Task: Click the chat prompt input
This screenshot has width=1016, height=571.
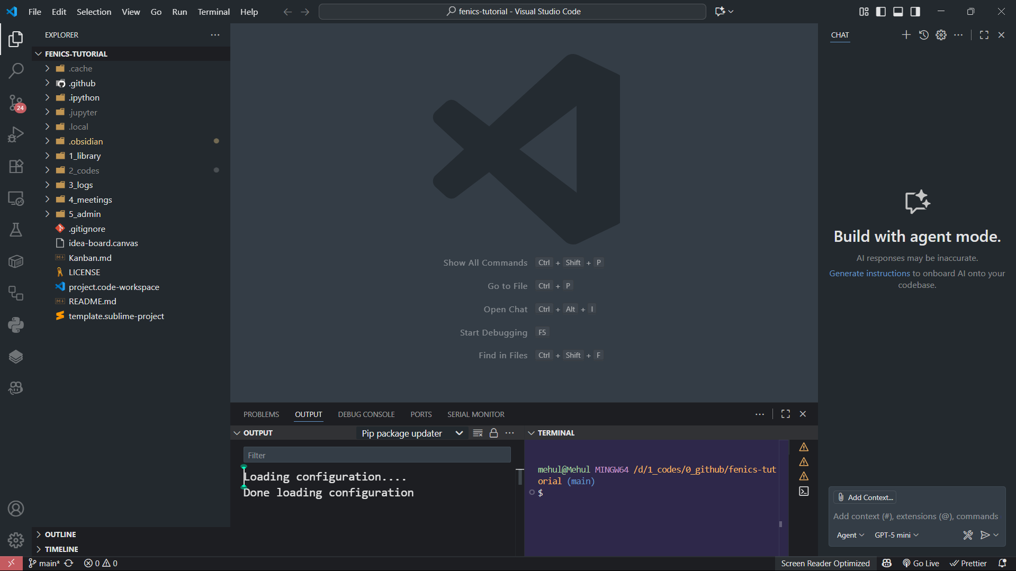Action: (x=916, y=516)
